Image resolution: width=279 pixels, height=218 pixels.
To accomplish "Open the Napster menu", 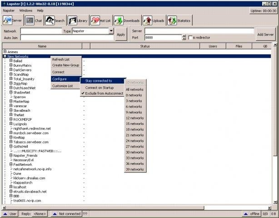I will point(9,10).
